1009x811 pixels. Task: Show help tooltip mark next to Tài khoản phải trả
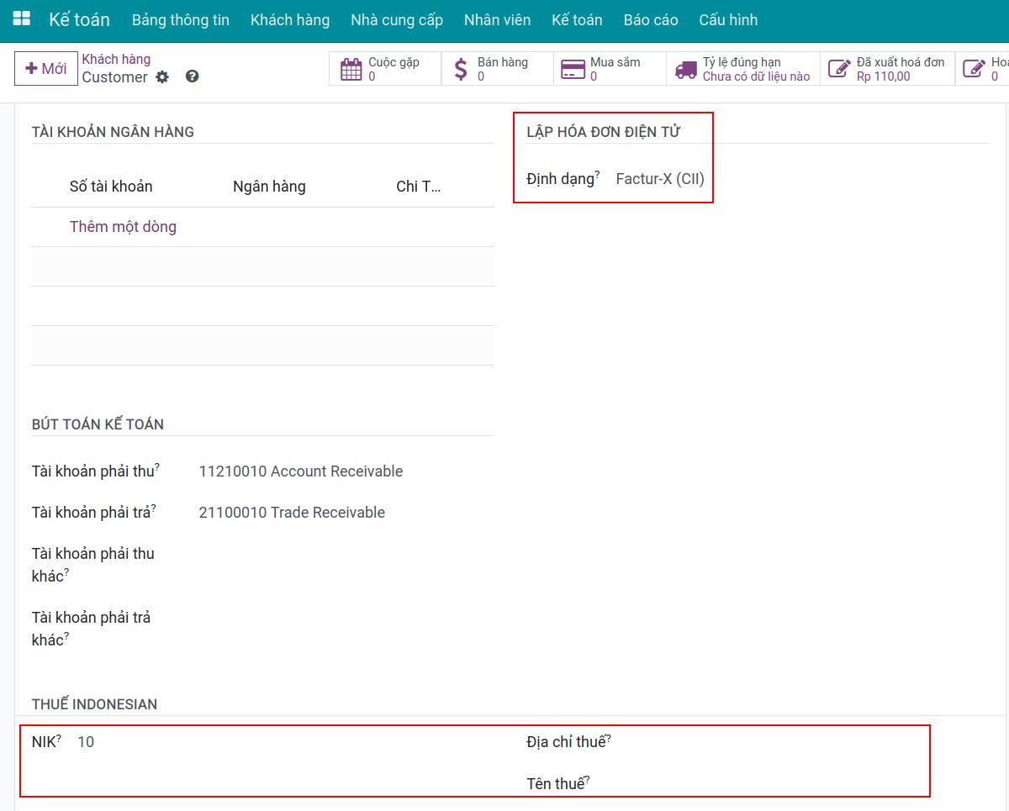pos(154,508)
